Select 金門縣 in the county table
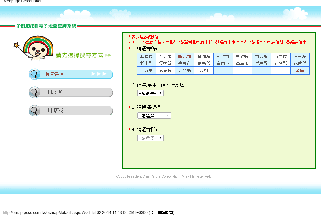This screenshot has width=328, height=215. [184, 70]
